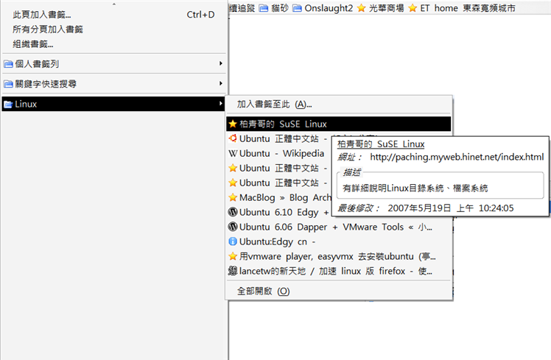Click the Ubuntu logo icon of first Ubuntu 正體中文站

(x=233, y=138)
